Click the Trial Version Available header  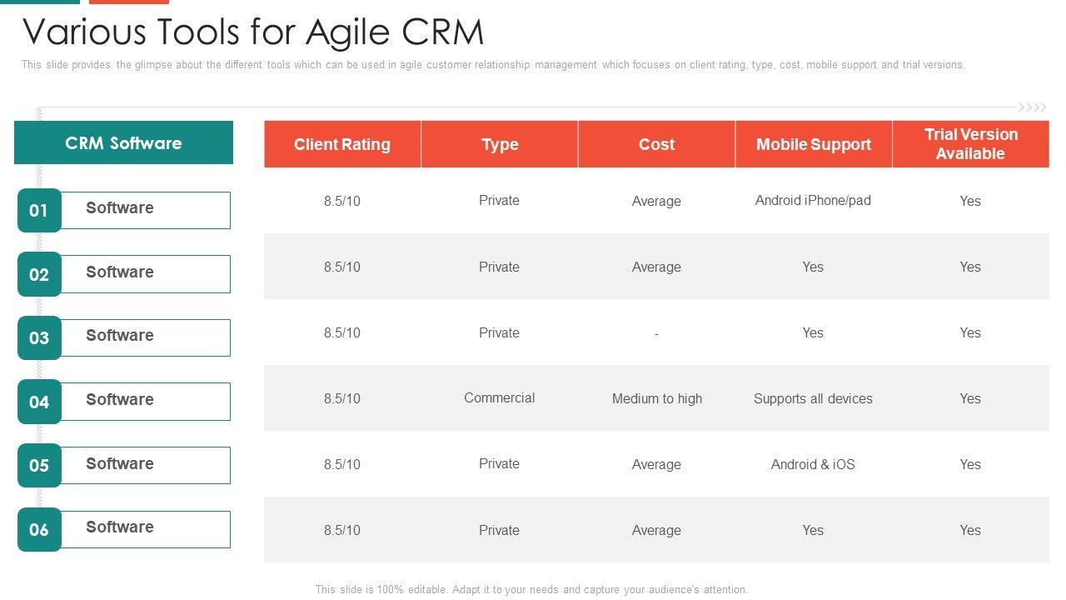coord(970,144)
